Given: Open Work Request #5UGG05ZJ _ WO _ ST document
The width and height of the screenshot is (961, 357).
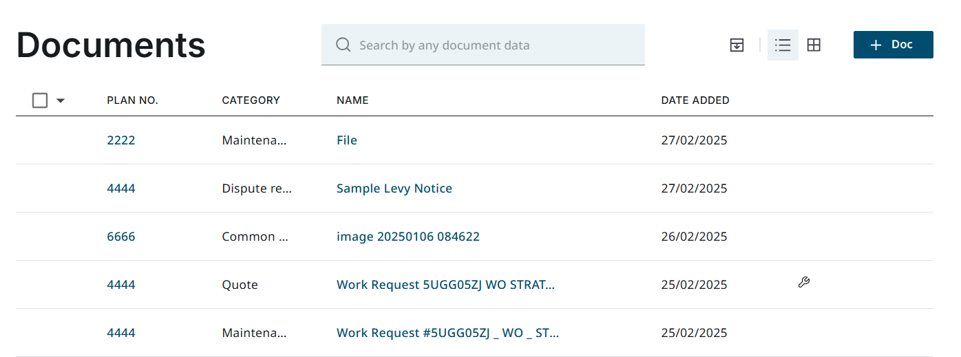Looking at the screenshot, I should coord(447,333).
